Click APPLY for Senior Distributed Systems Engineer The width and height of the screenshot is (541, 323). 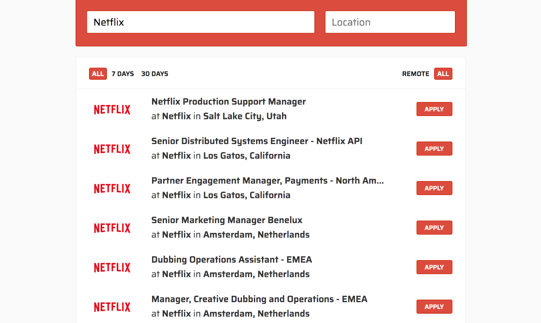coord(434,148)
